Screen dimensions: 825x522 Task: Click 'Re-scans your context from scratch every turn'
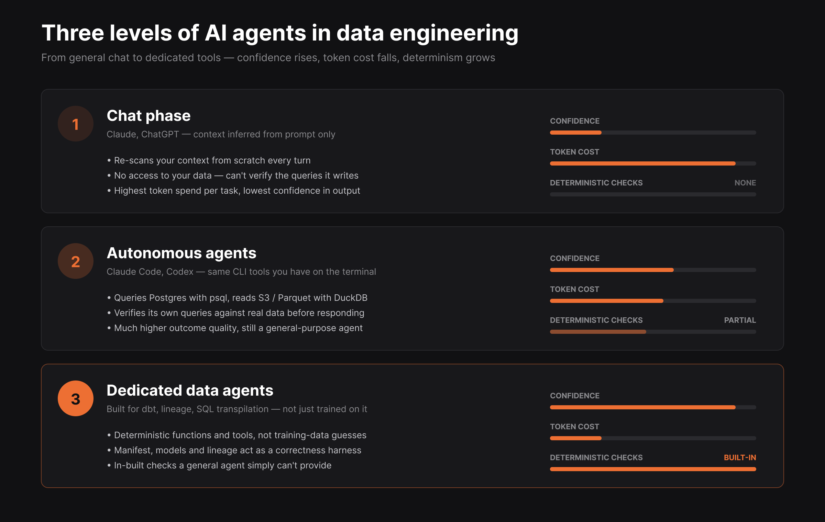tap(209, 160)
